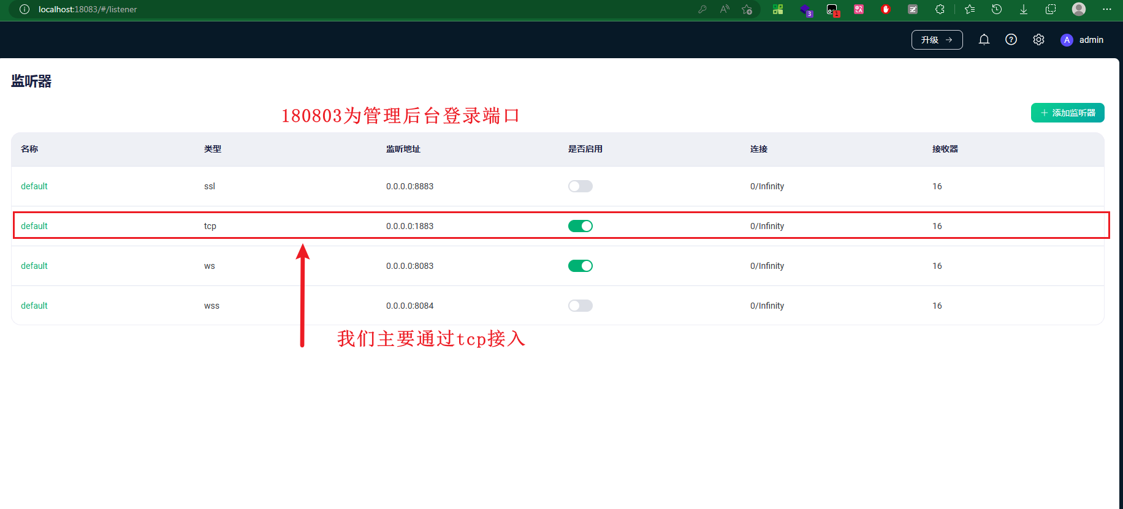Open the ws default listener link
The width and height of the screenshot is (1123, 509).
tap(34, 266)
